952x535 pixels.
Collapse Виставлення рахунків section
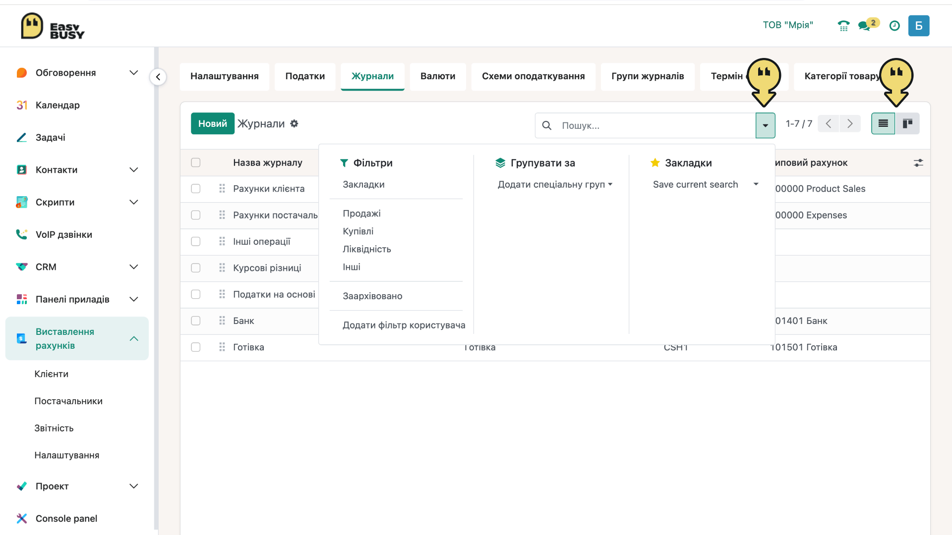[133, 339]
